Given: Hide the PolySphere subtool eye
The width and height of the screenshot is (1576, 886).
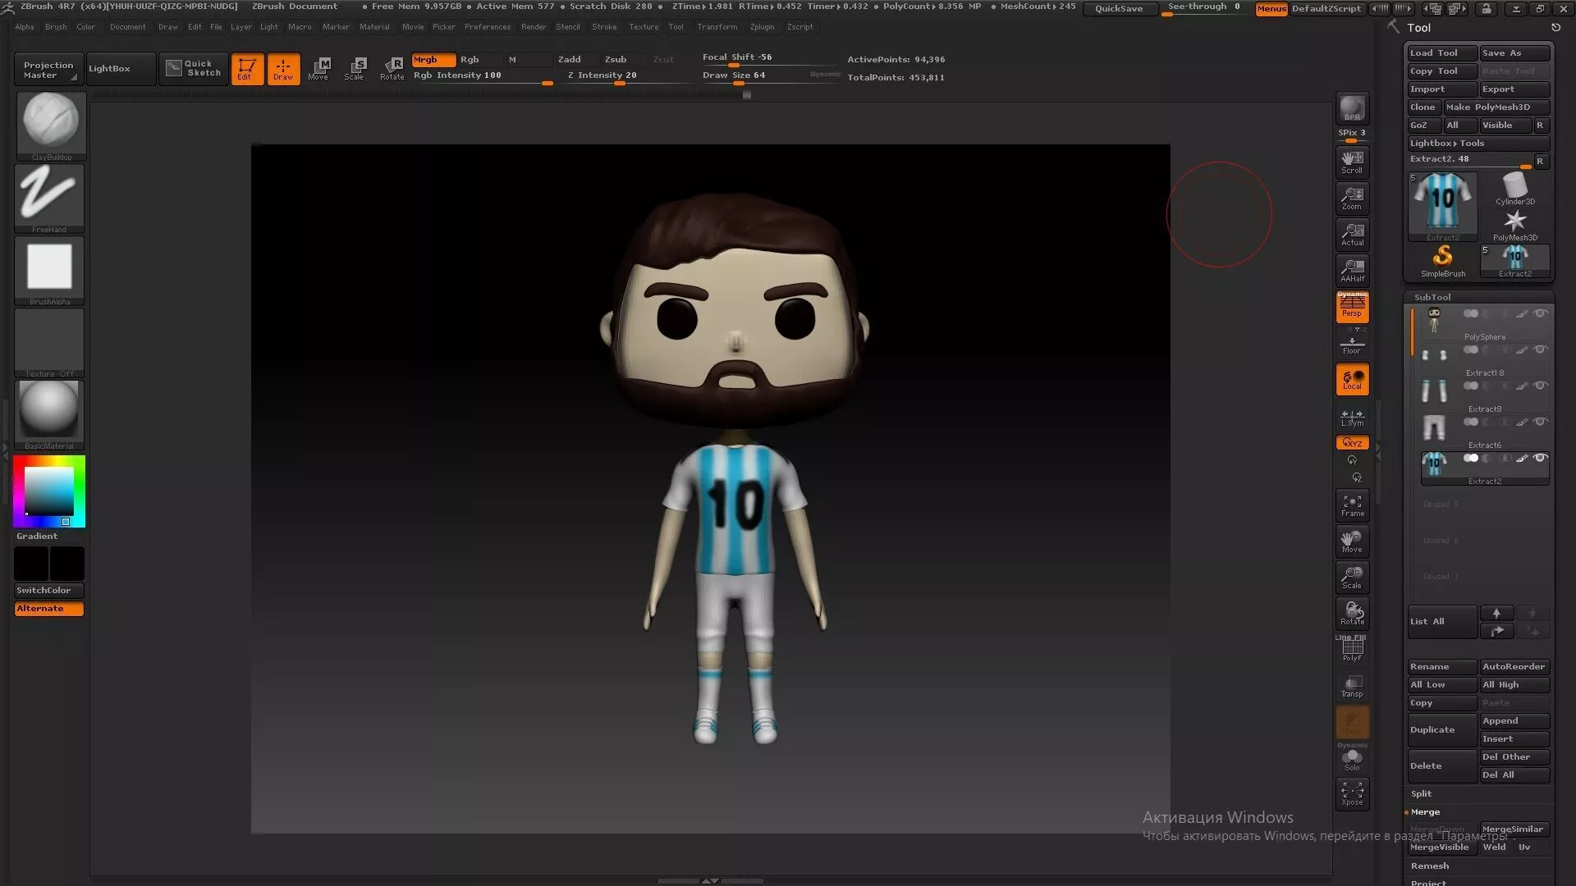Looking at the screenshot, I should click(x=1541, y=313).
